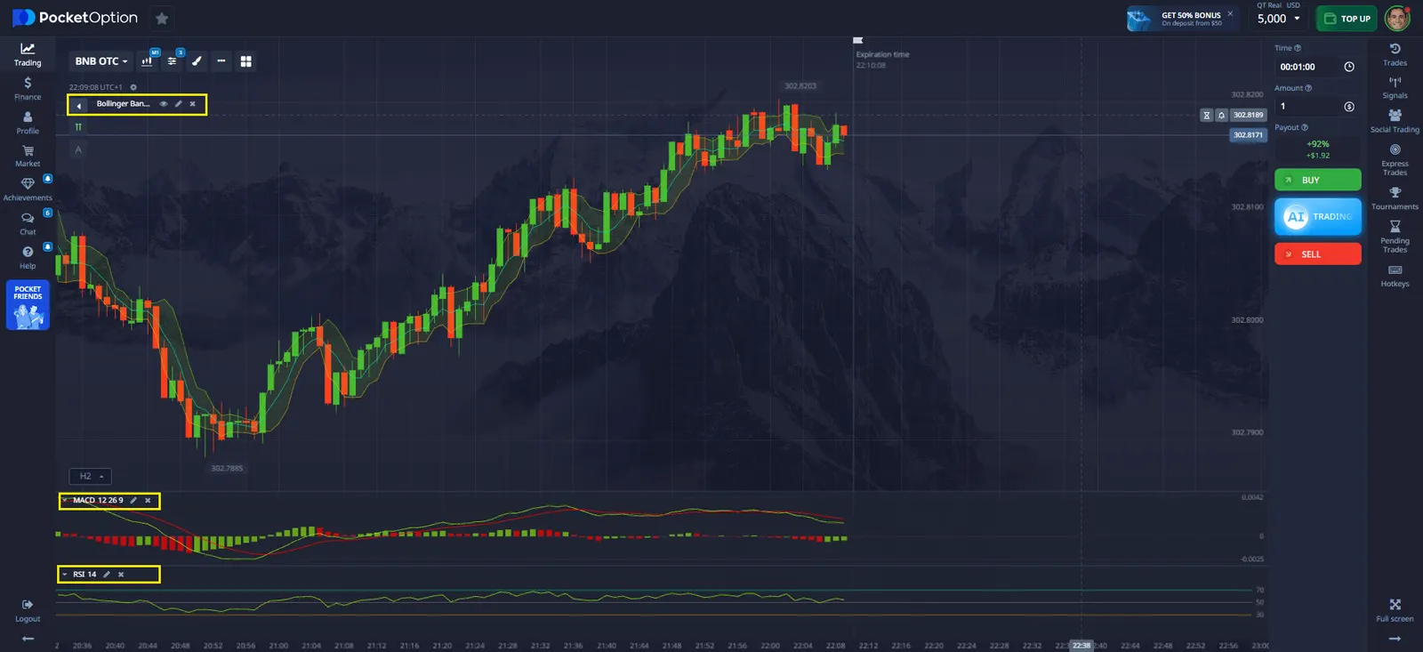Collapse the RSI 14 indicator panel
Image resolution: width=1423 pixels, height=652 pixels.
point(65,575)
